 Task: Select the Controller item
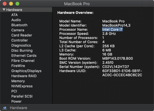point(20,40)
